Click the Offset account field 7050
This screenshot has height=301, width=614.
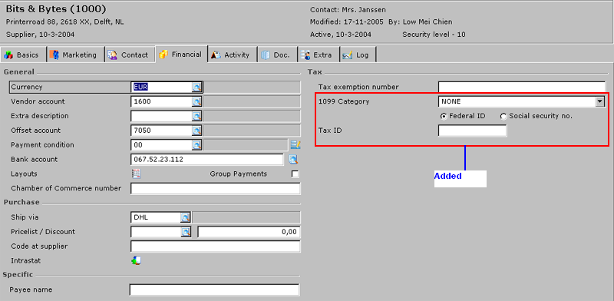click(x=161, y=131)
